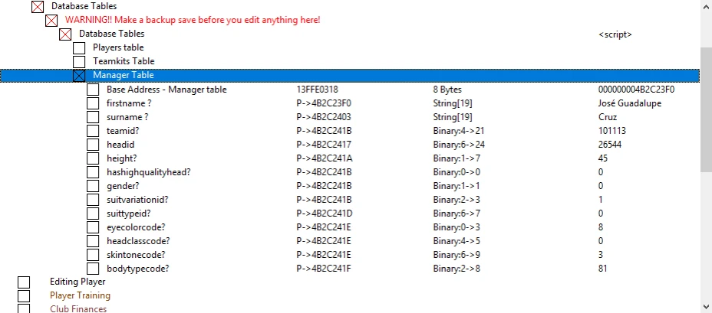Click type Binary:0->3 in eyecolorcode row
The width and height of the screenshot is (712, 313).
tap(457, 227)
